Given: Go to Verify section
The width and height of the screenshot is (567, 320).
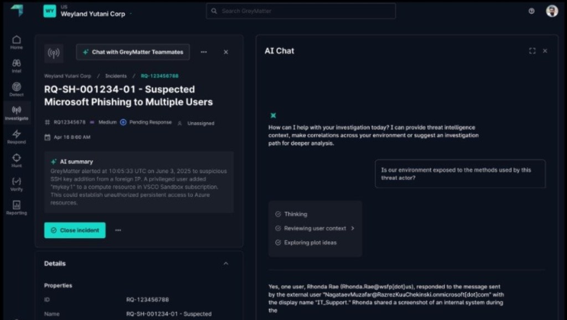Looking at the screenshot, I should click(x=16, y=184).
